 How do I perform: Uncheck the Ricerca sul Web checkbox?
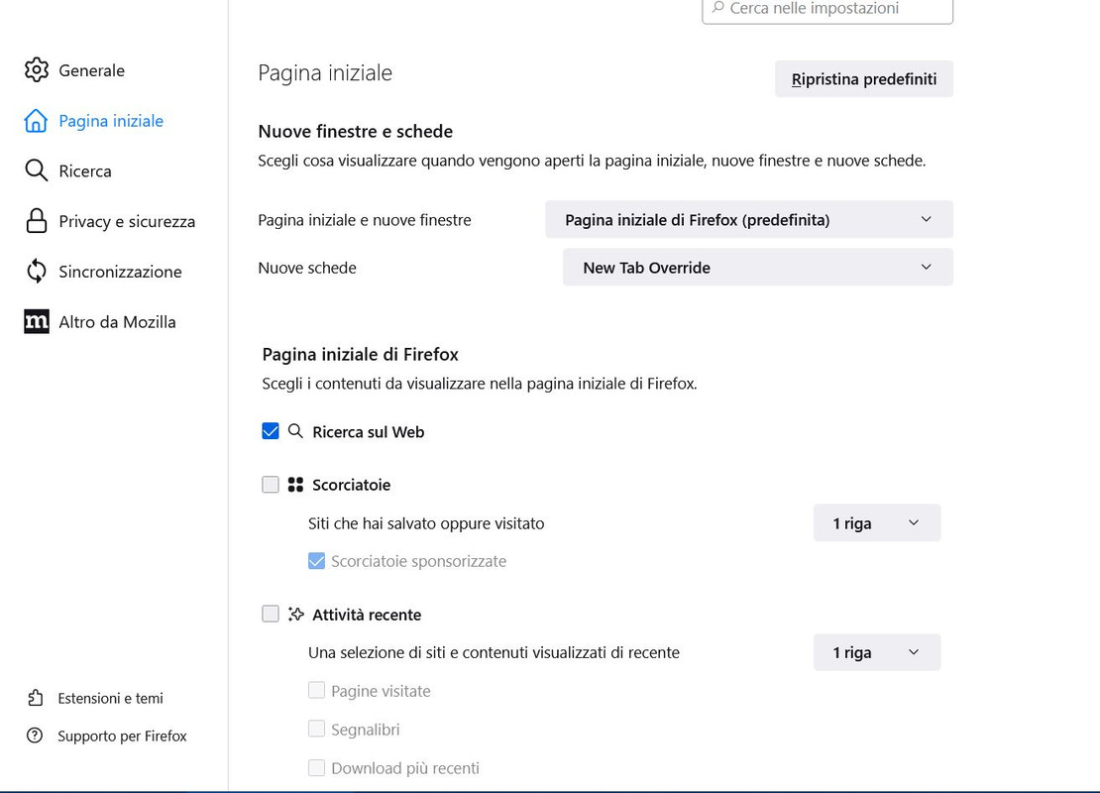click(x=271, y=431)
